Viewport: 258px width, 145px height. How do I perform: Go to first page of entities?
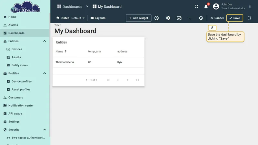coord(108,80)
